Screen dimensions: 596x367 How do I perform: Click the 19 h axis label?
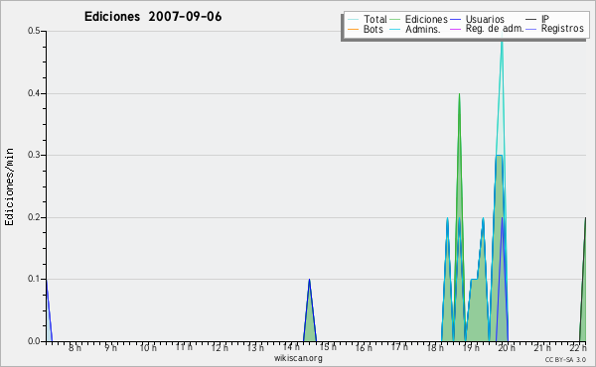(x=471, y=347)
